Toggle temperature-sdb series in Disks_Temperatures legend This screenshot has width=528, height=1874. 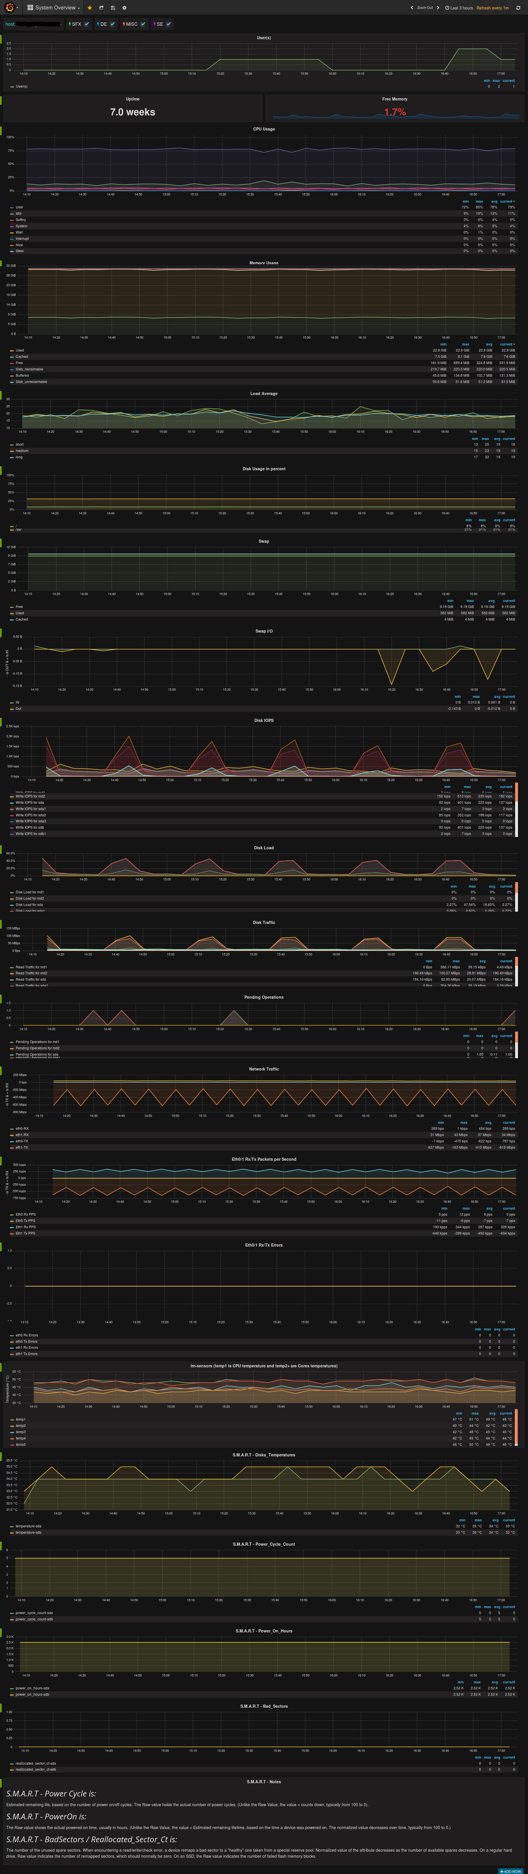click(28, 1532)
